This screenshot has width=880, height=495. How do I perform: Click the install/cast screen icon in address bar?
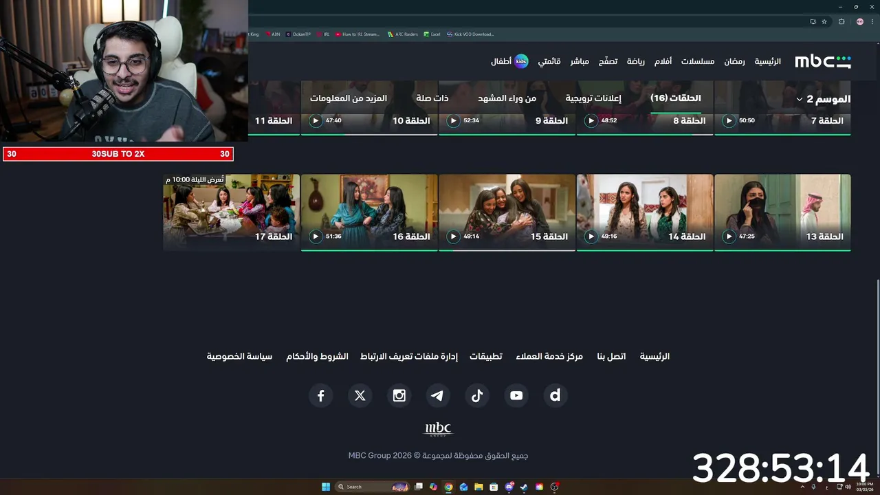click(x=813, y=21)
